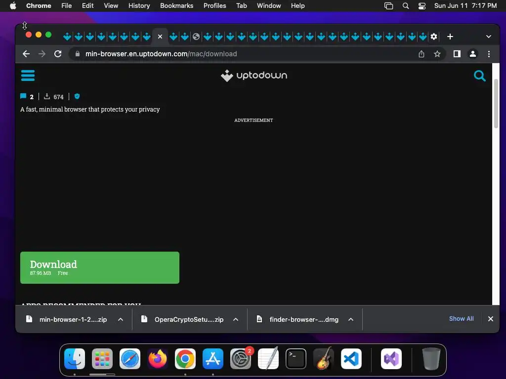Open Finder from the Dock
Image resolution: width=506 pixels, height=379 pixels.
75,359
